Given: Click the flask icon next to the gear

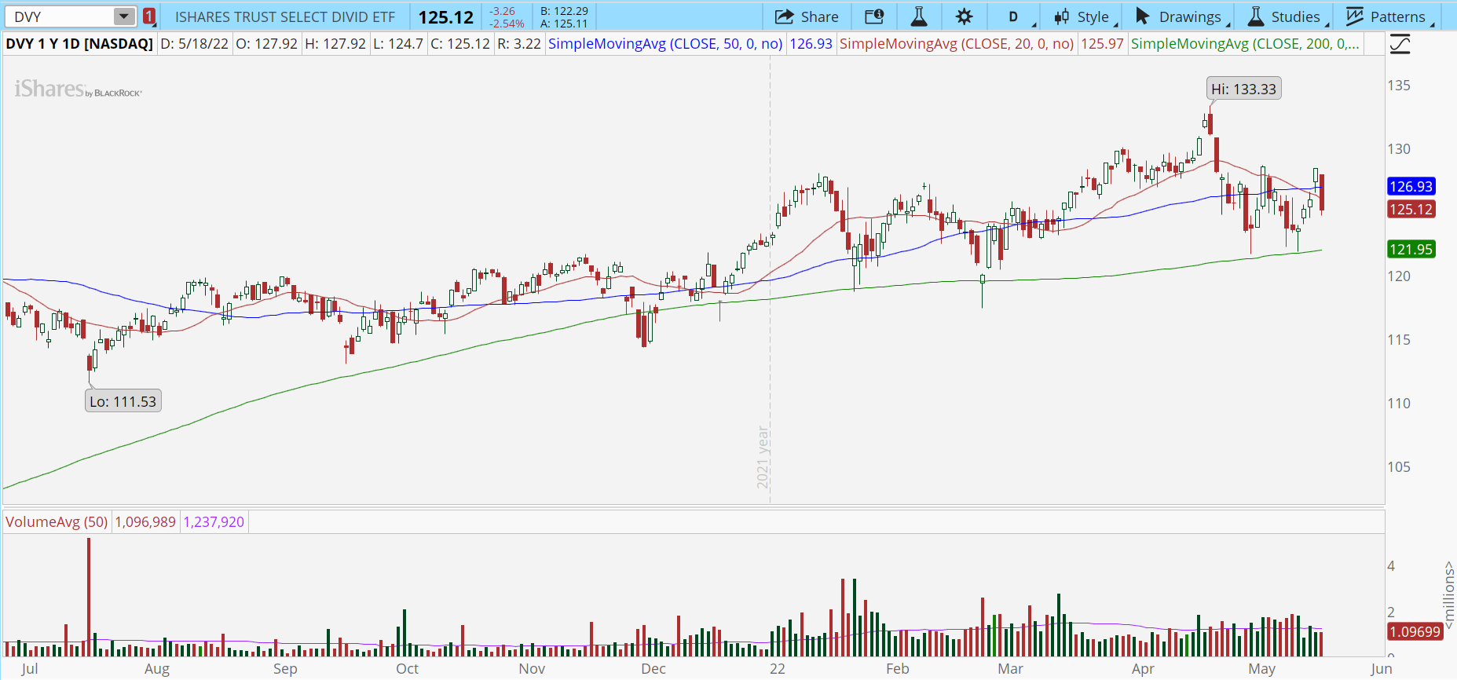Looking at the screenshot, I should (919, 16).
